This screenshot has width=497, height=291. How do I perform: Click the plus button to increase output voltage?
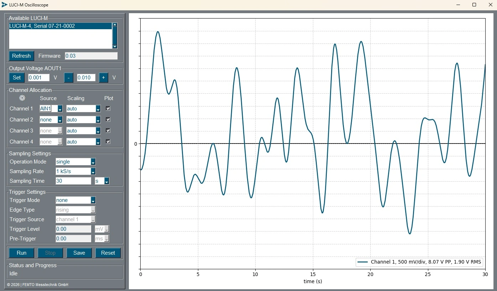coord(103,78)
